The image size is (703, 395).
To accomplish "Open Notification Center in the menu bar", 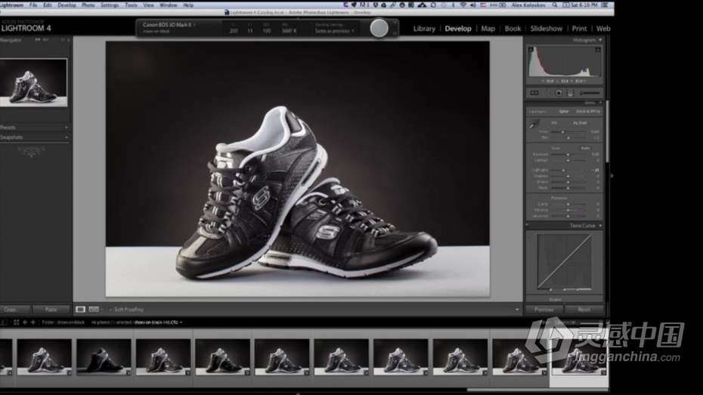I will 605,5.
